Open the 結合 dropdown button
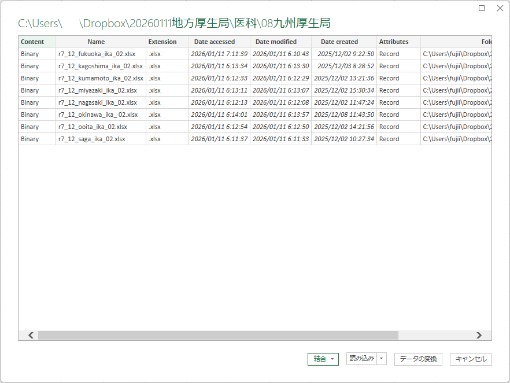 [323, 359]
